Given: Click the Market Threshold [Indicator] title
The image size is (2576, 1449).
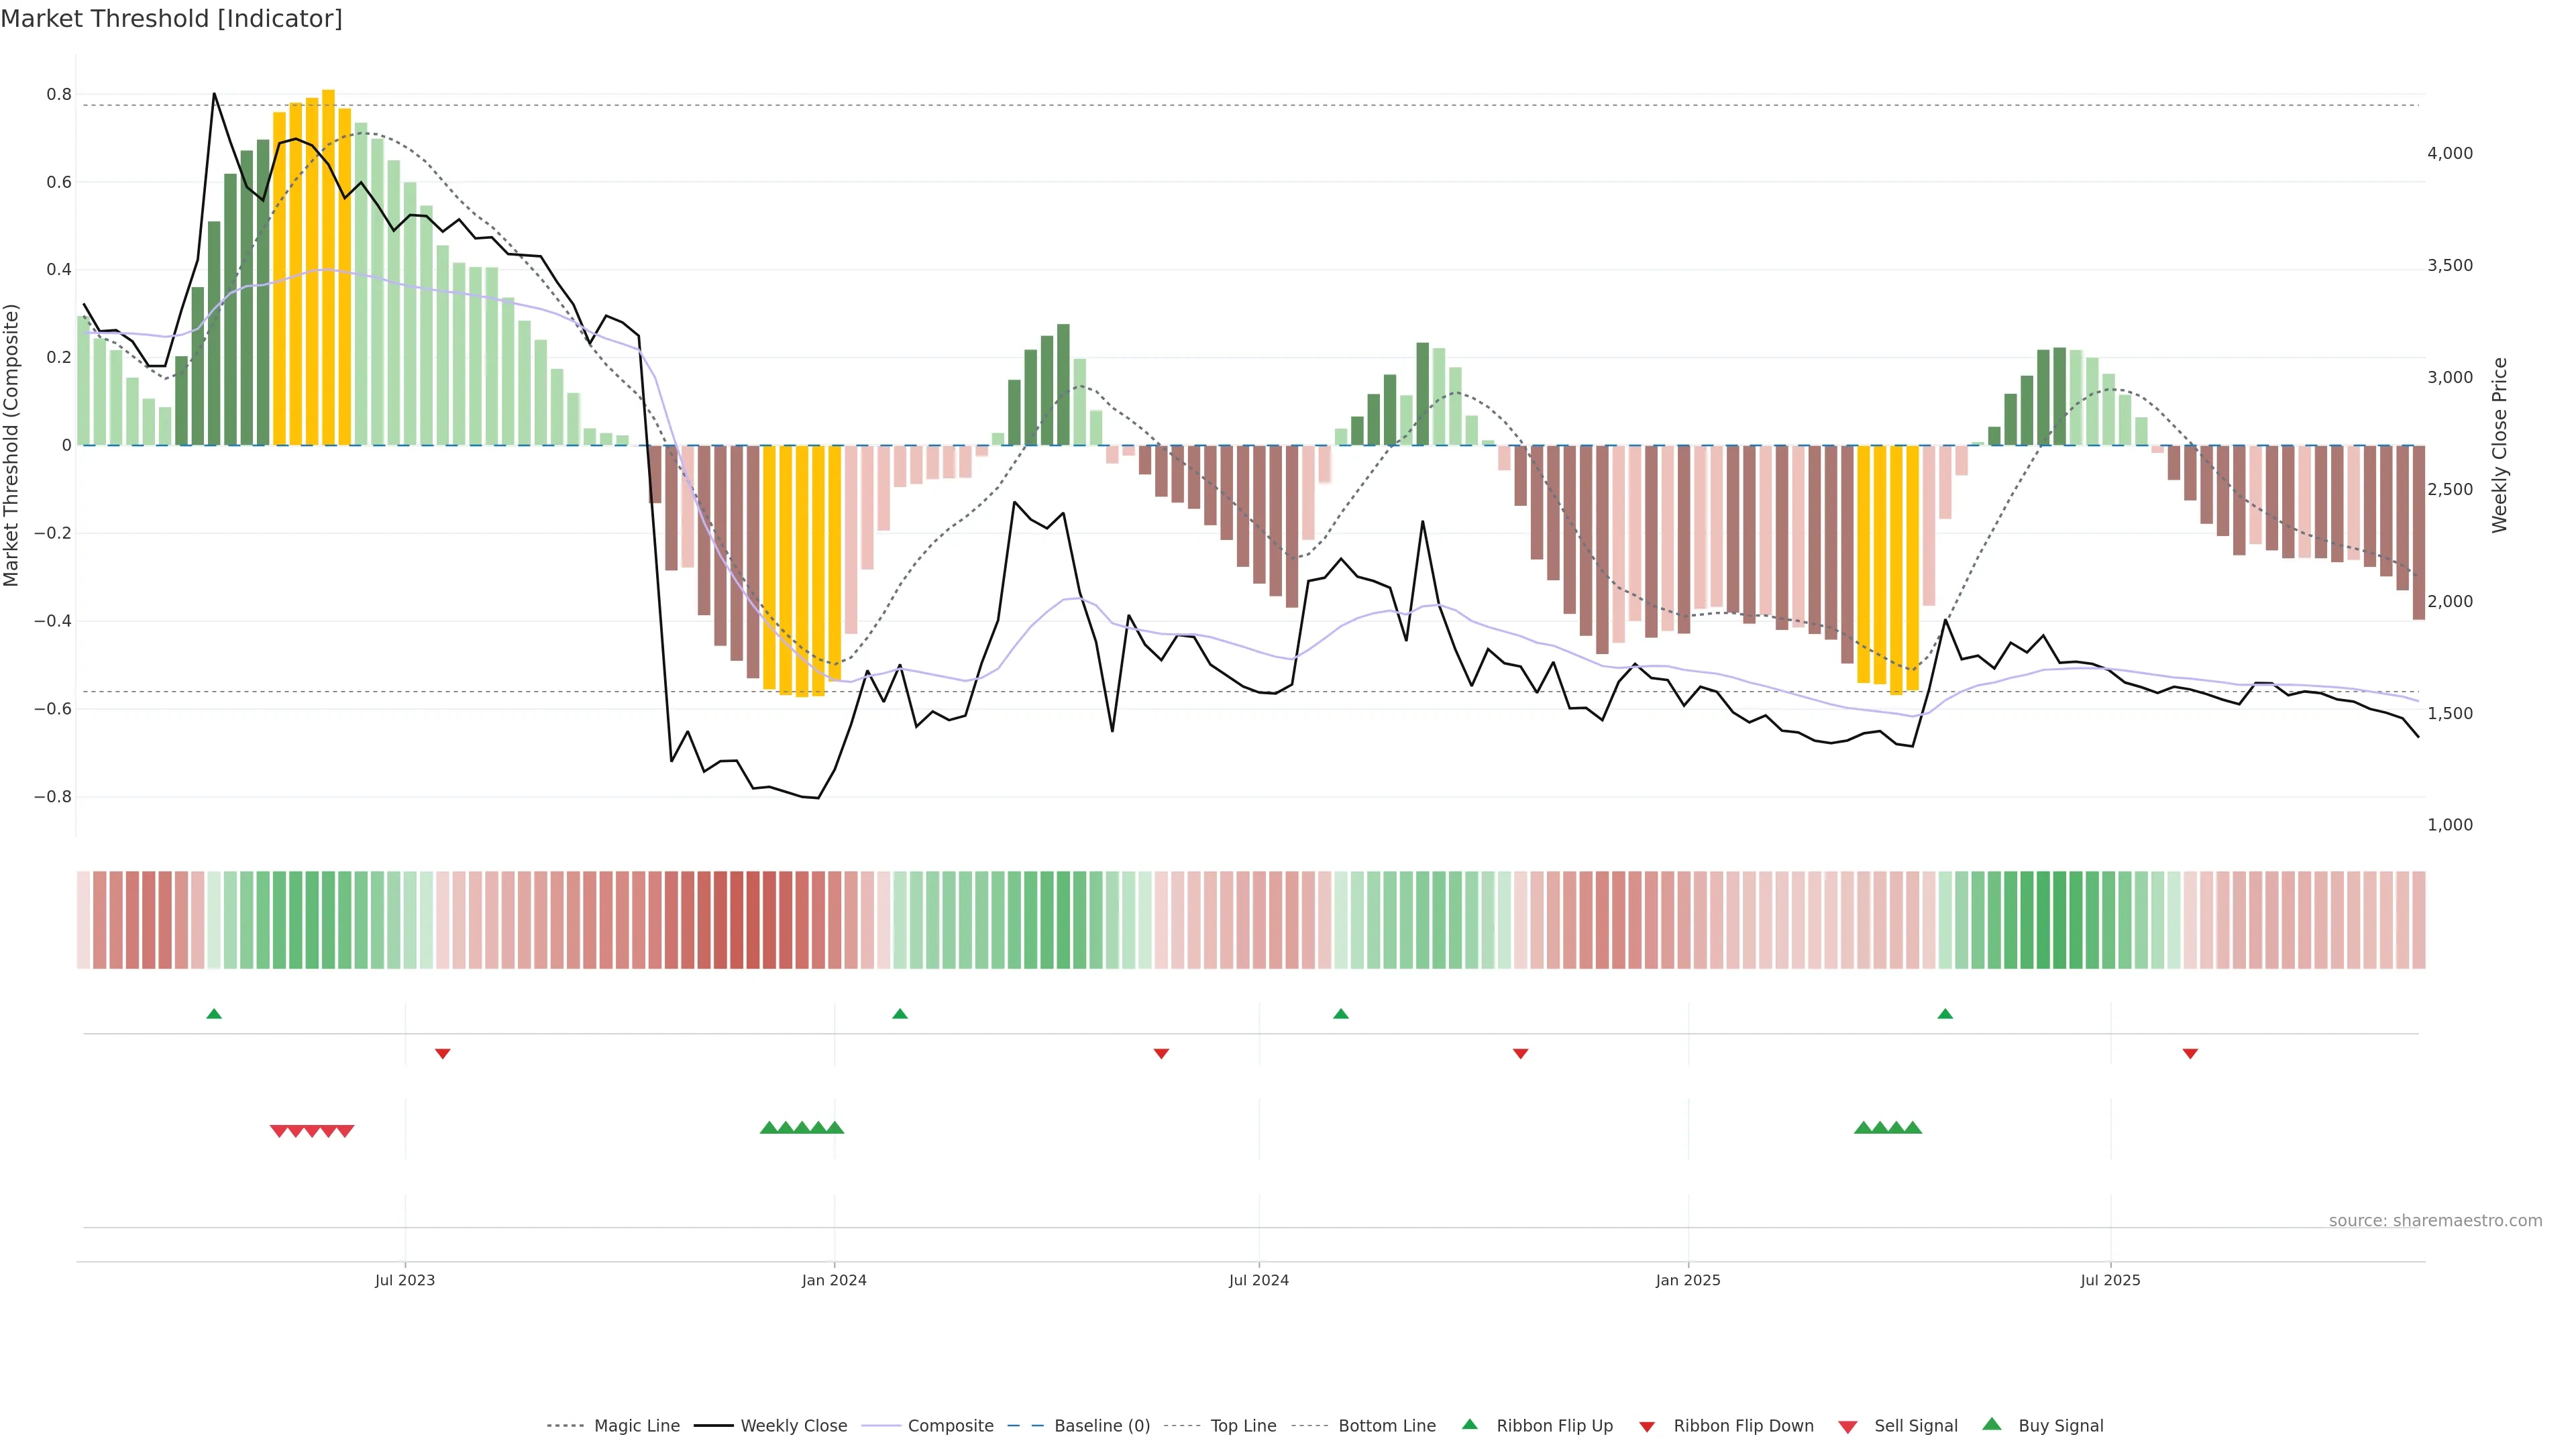Looking at the screenshot, I should coord(172,19).
